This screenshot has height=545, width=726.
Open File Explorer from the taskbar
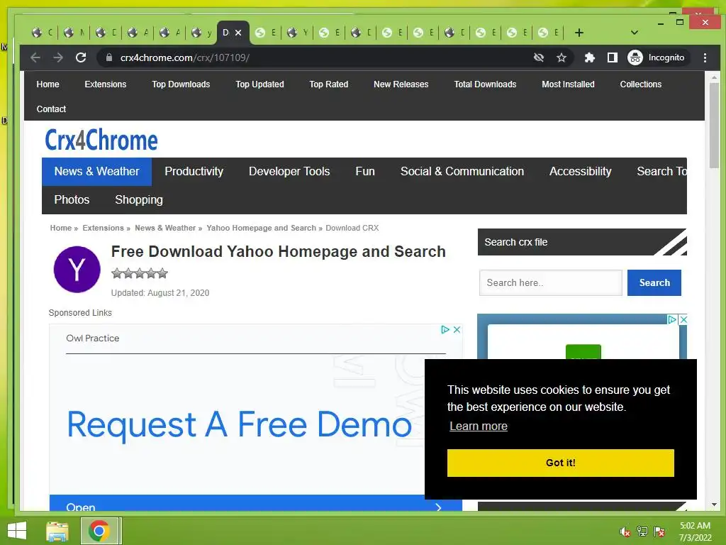pos(57,531)
